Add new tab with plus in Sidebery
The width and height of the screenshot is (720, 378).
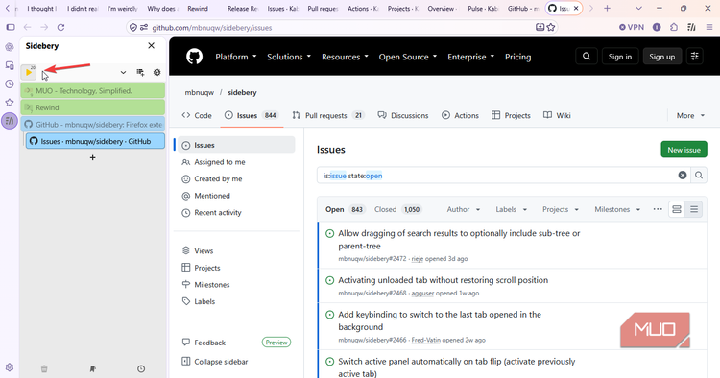click(x=93, y=157)
